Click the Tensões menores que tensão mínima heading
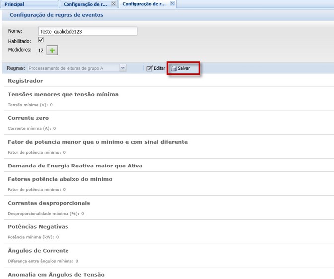 point(63,94)
